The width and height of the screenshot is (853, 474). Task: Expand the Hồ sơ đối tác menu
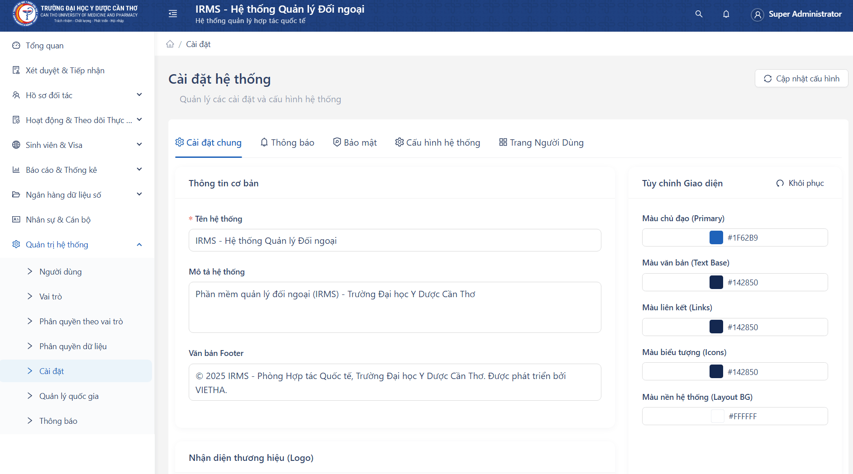pos(139,95)
